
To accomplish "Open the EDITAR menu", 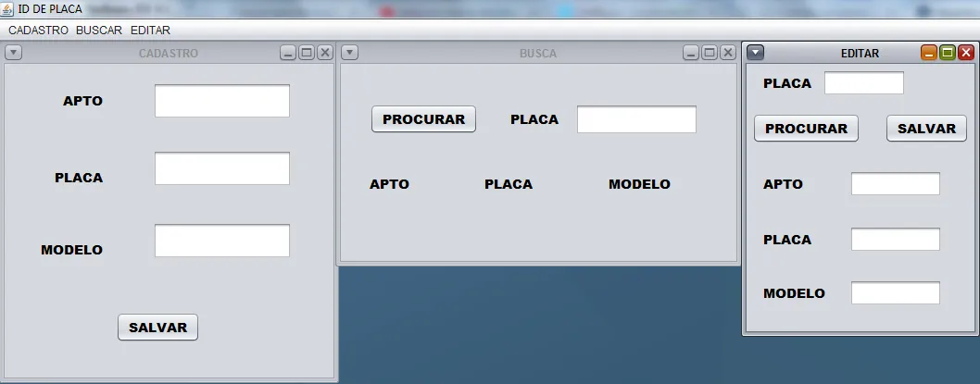I will (150, 30).
